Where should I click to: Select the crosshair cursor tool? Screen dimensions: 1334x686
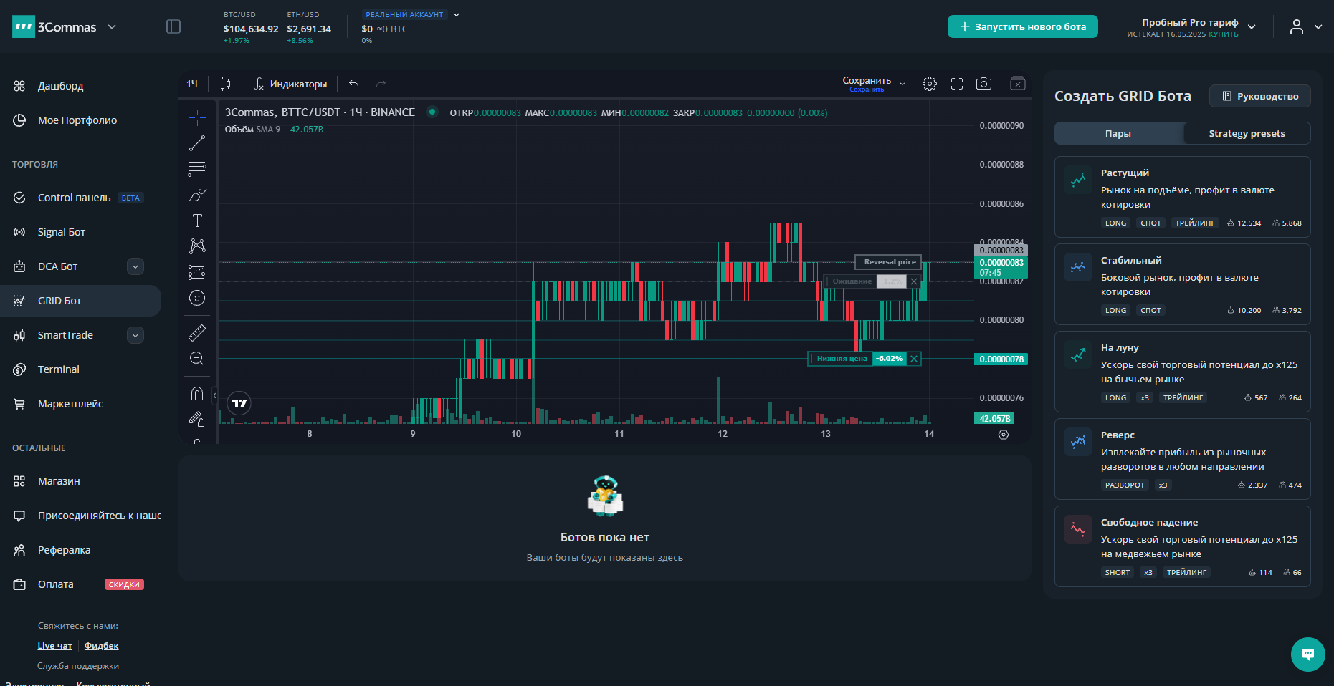197,117
